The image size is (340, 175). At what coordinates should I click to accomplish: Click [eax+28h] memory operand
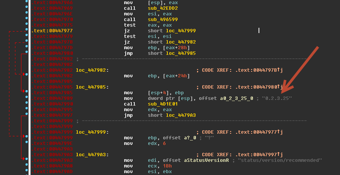pyautogui.click(x=176, y=48)
